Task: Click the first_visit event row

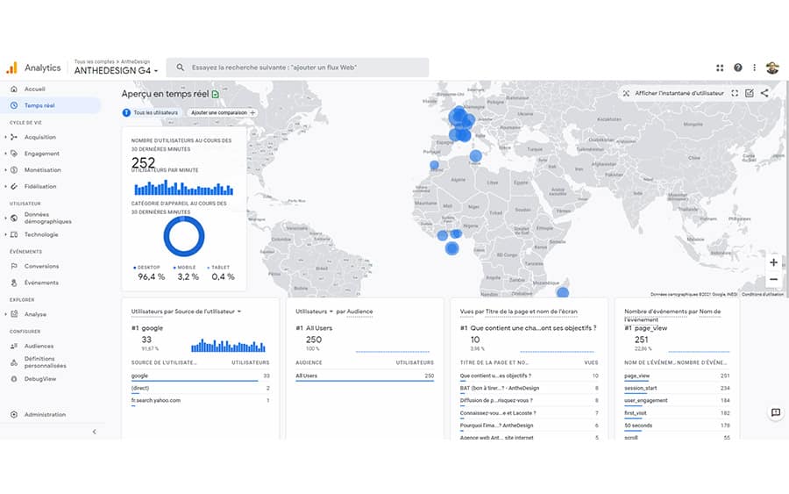Action: click(677, 413)
